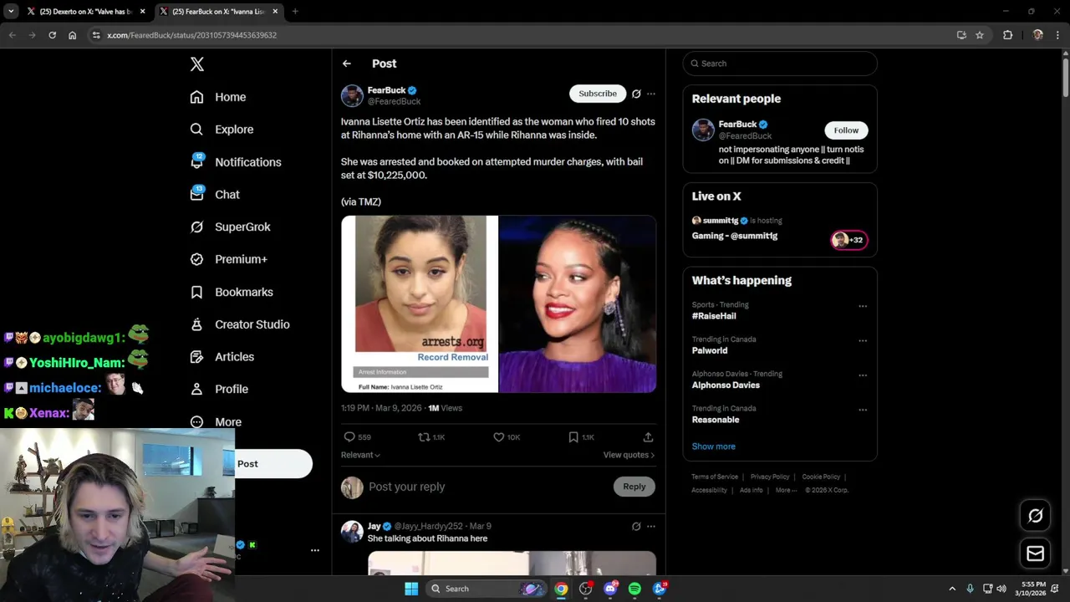This screenshot has width=1070, height=602.
Task: Open FearBuck's avatar on the post
Action: (352, 95)
